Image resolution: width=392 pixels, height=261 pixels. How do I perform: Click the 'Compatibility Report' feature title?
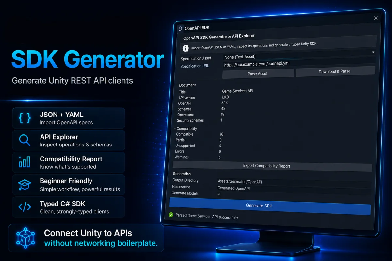(x=71, y=159)
